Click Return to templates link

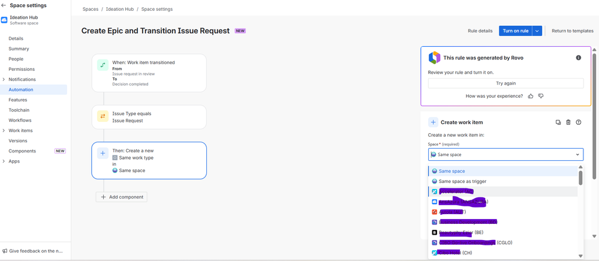point(572,31)
